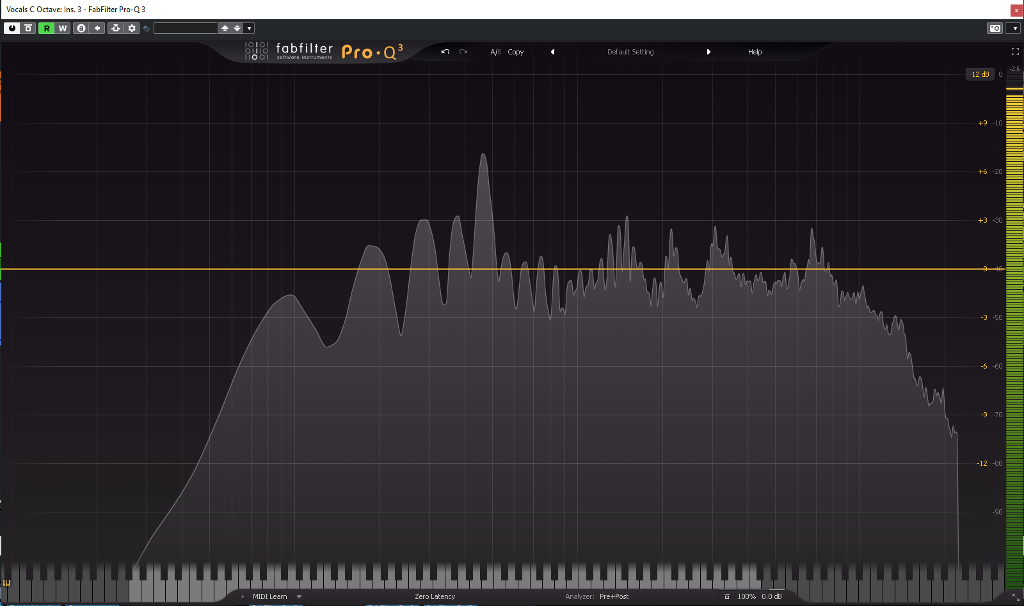Toggle the plugin bypass button
The height and width of the screenshot is (606, 1024).
click(x=28, y=28)
